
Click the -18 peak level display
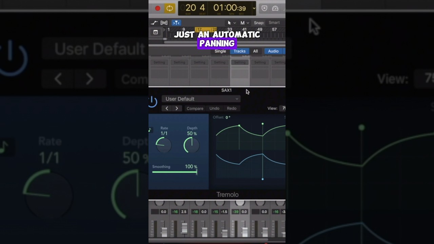(x=195, y=212)
